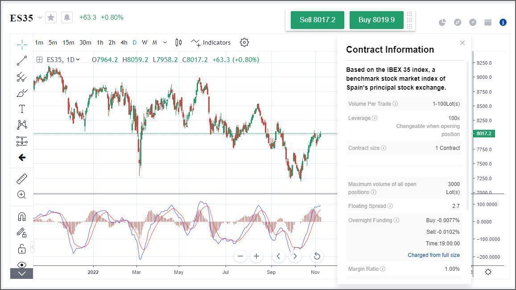
Task: Close the Contract Information panel
Action: (462, 42)
